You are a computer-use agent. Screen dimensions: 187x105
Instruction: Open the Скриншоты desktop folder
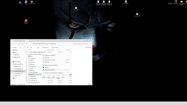[x=32, y=2]
